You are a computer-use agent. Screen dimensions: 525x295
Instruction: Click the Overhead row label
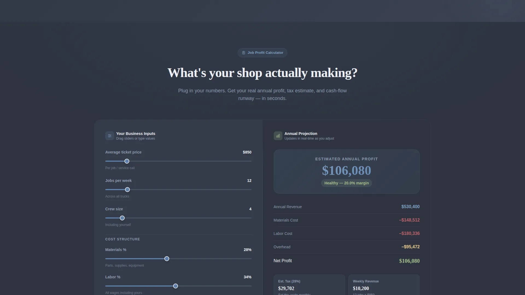[x=282, y=247]
